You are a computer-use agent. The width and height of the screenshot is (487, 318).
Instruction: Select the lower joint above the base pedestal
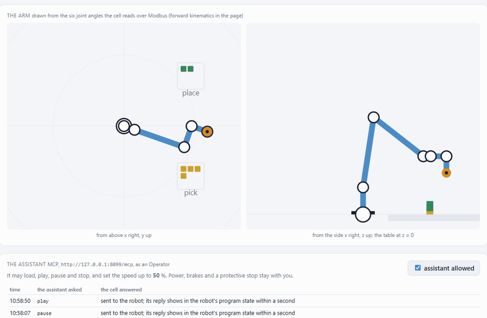pyautogui.click(x=363, y=187)
